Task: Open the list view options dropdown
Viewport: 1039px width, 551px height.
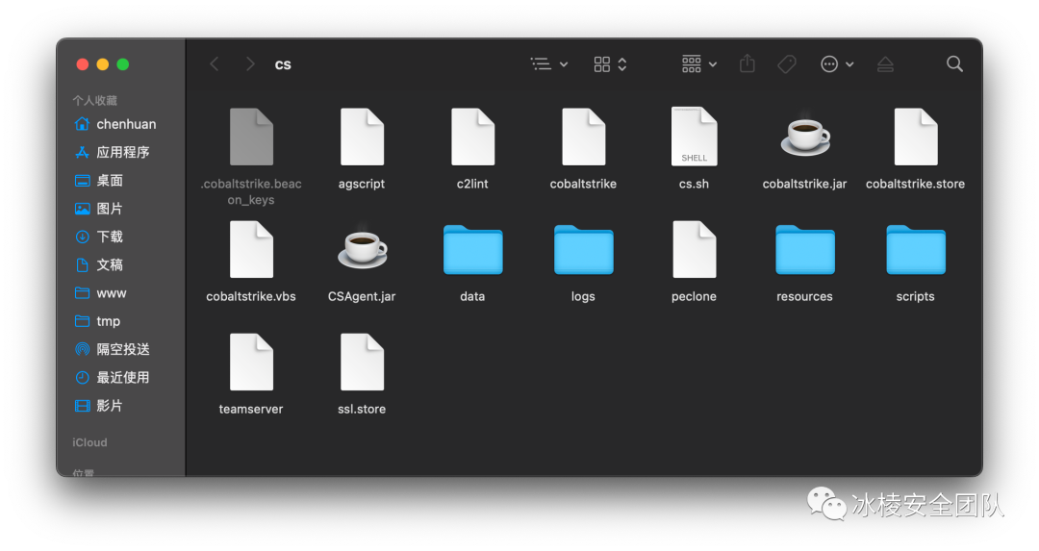Action: pos(549,64)
